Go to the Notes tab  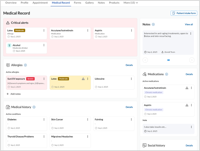[101, 3]
